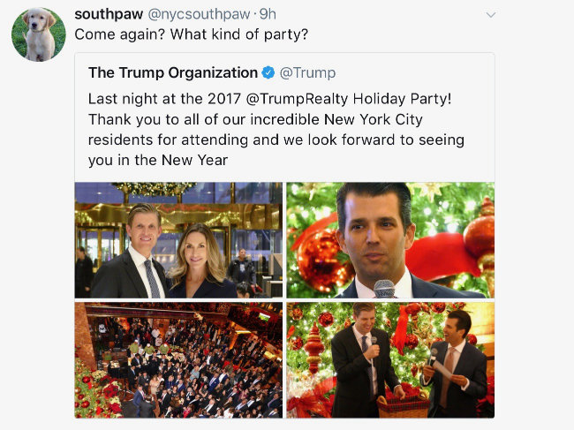This screenshot has height=430, width=574.
Task: Open the two men holding microphones photo
Action: click(390, 360)
